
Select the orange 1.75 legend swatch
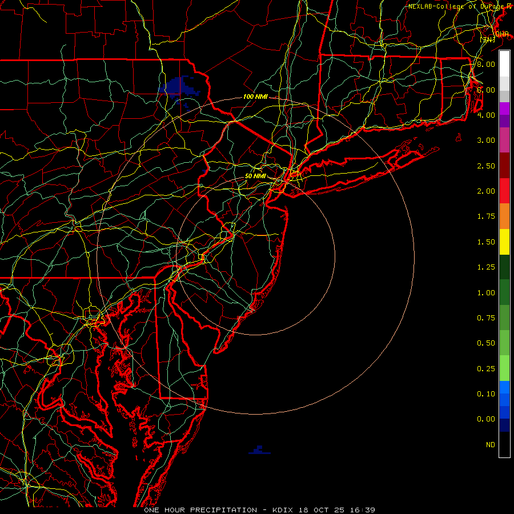pos(504,216)
